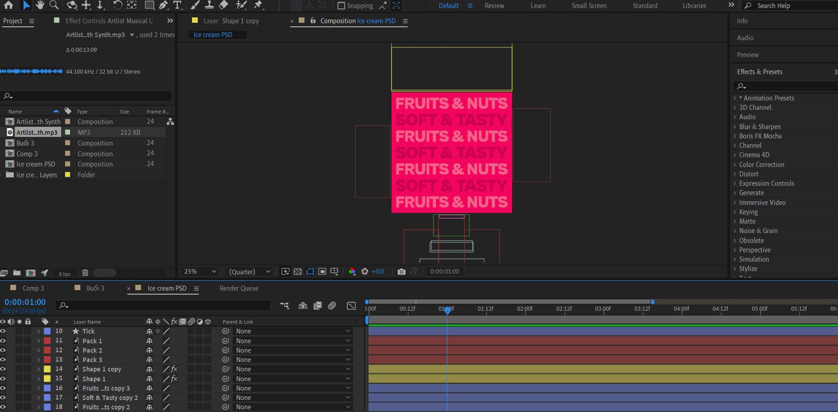Select the Roto Brush tool

[242, 5]
